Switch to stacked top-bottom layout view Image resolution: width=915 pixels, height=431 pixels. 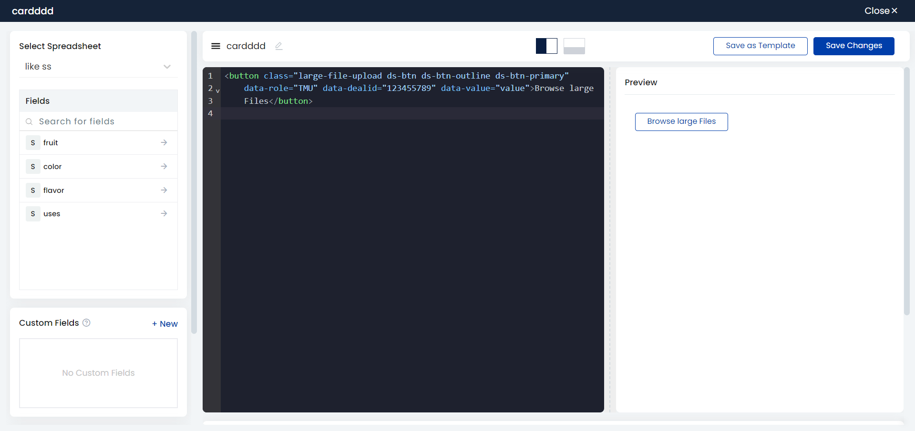(x=574, y=46)
